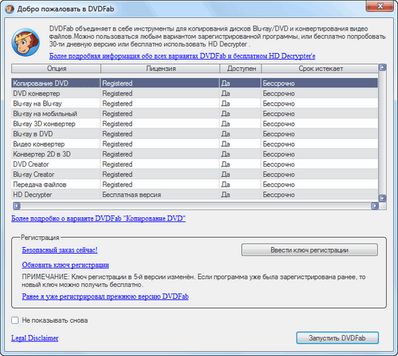
Task: Close the DVDFab welcome dialog
Action: tap(380, 8)
